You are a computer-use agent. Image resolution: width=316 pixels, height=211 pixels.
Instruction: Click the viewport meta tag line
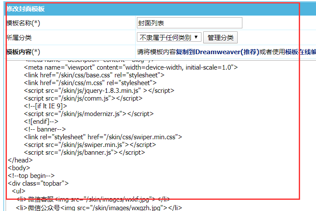[x=131, y=67]
